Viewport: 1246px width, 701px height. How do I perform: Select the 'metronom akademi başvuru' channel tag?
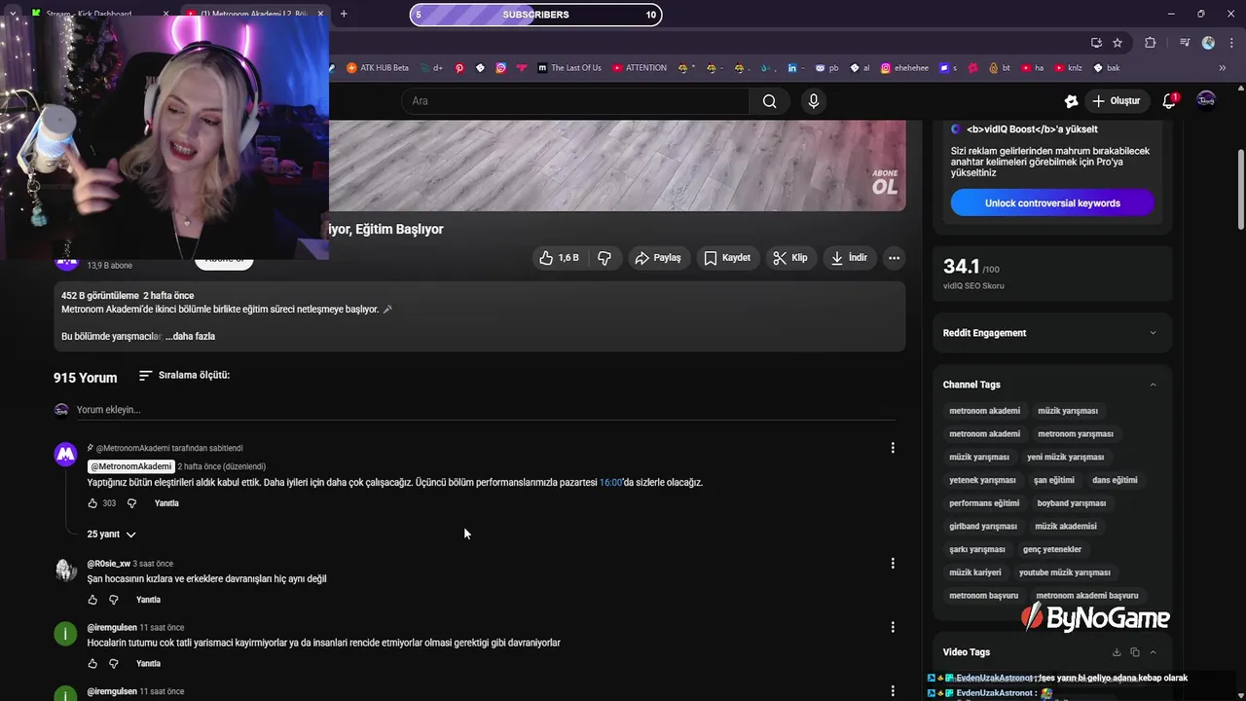pyautogui.click(x=1087, y=596)
